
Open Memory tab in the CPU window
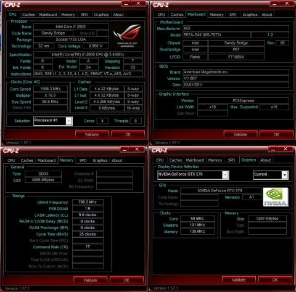(68, 15)
